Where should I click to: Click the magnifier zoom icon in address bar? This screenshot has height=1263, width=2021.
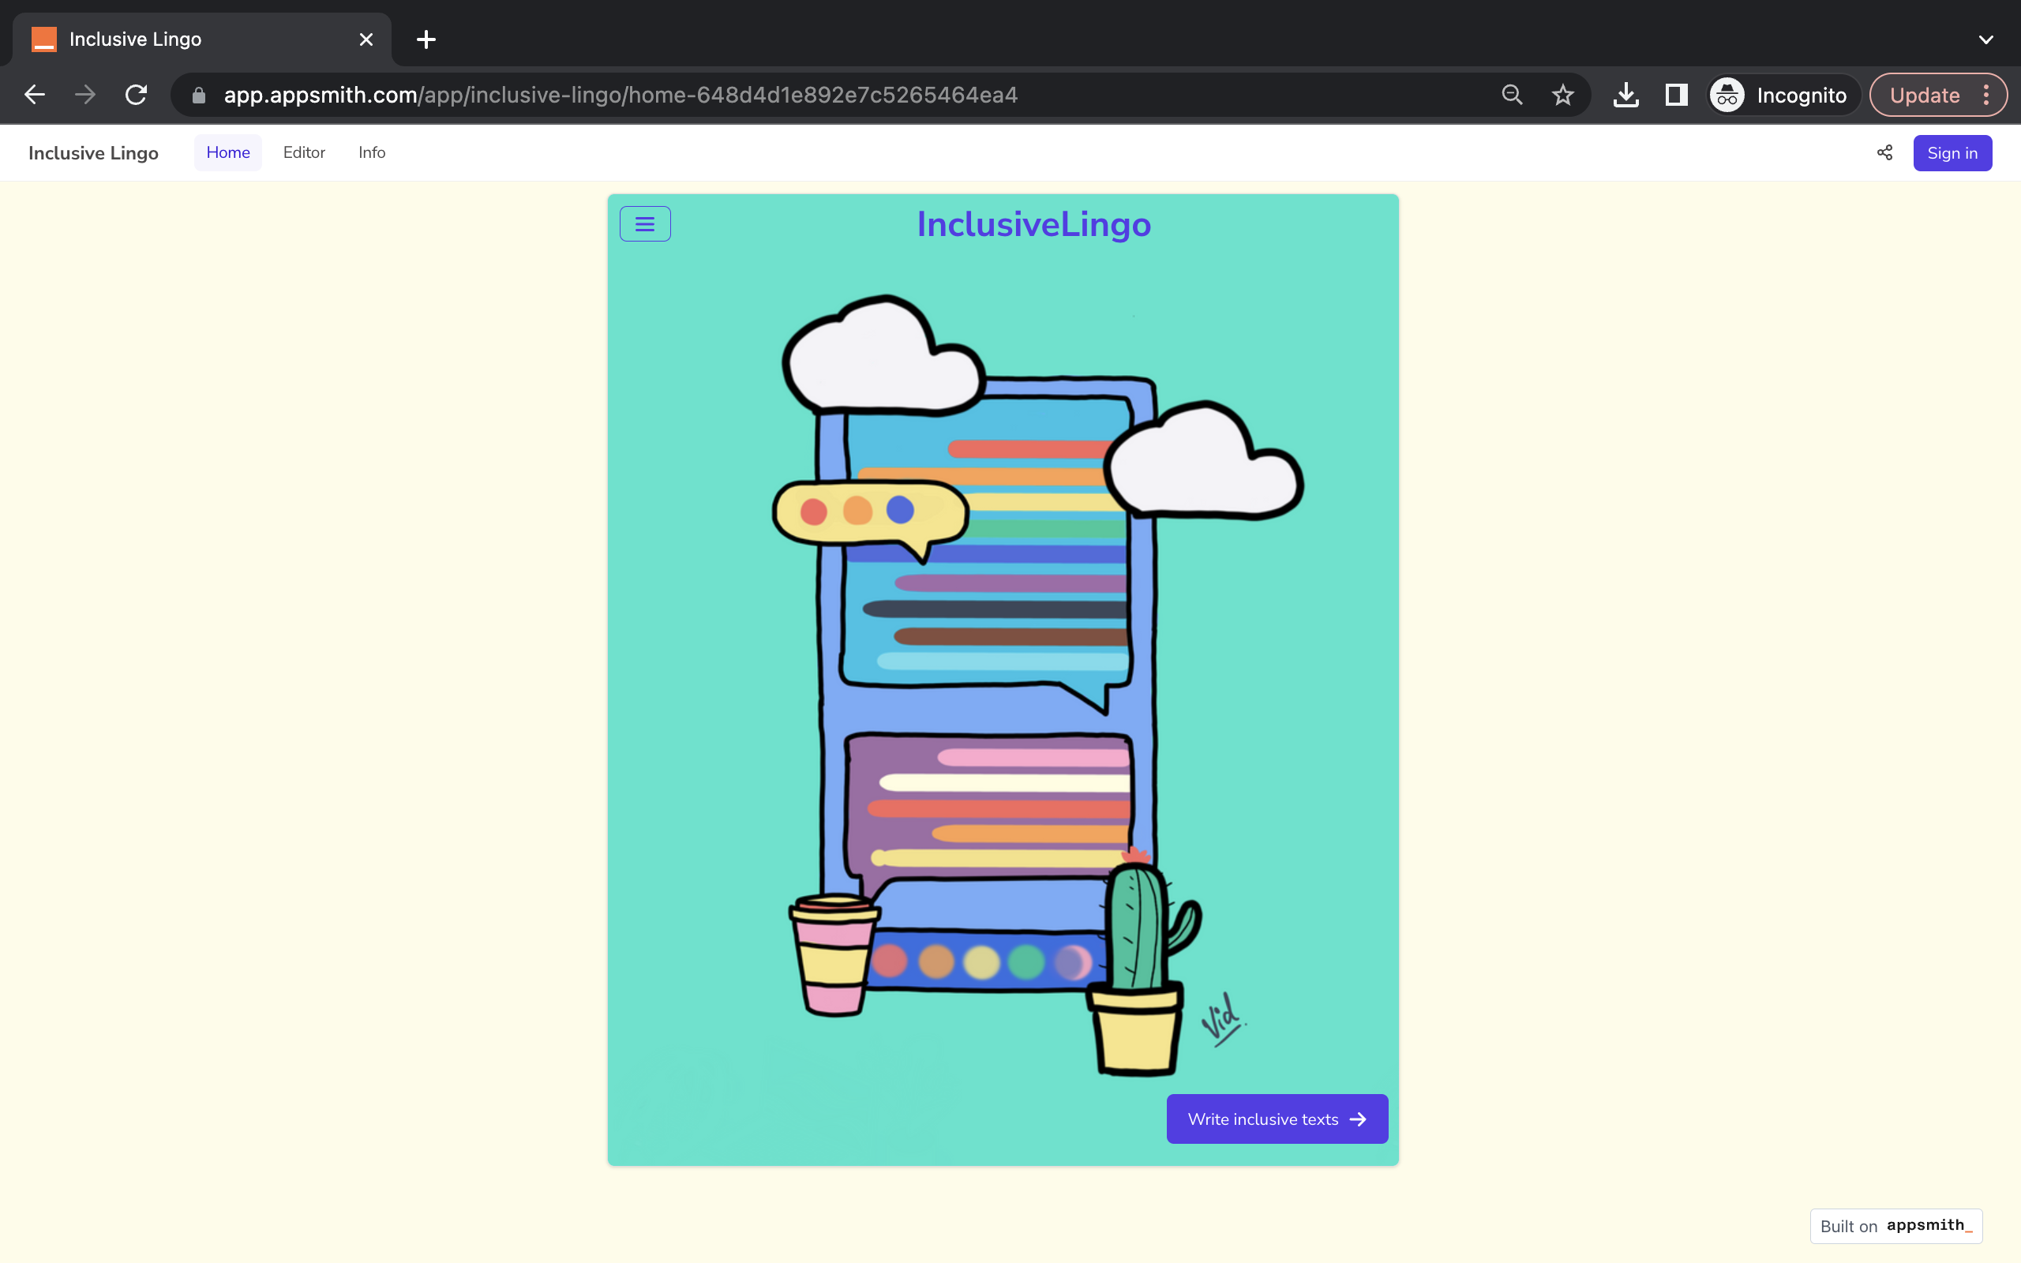click(x=1512, y=95)
